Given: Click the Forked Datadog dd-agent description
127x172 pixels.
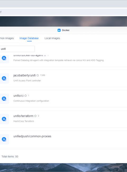Looking at the screenshot, I should pos(59,60).
